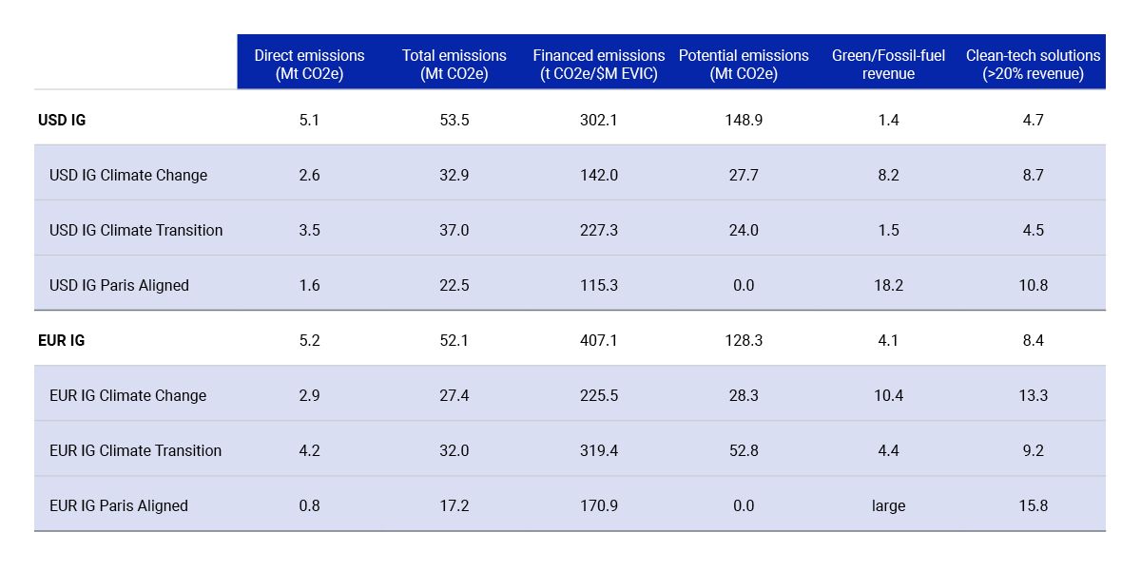Select the USD IG Climate Change row label

(128, 175)
